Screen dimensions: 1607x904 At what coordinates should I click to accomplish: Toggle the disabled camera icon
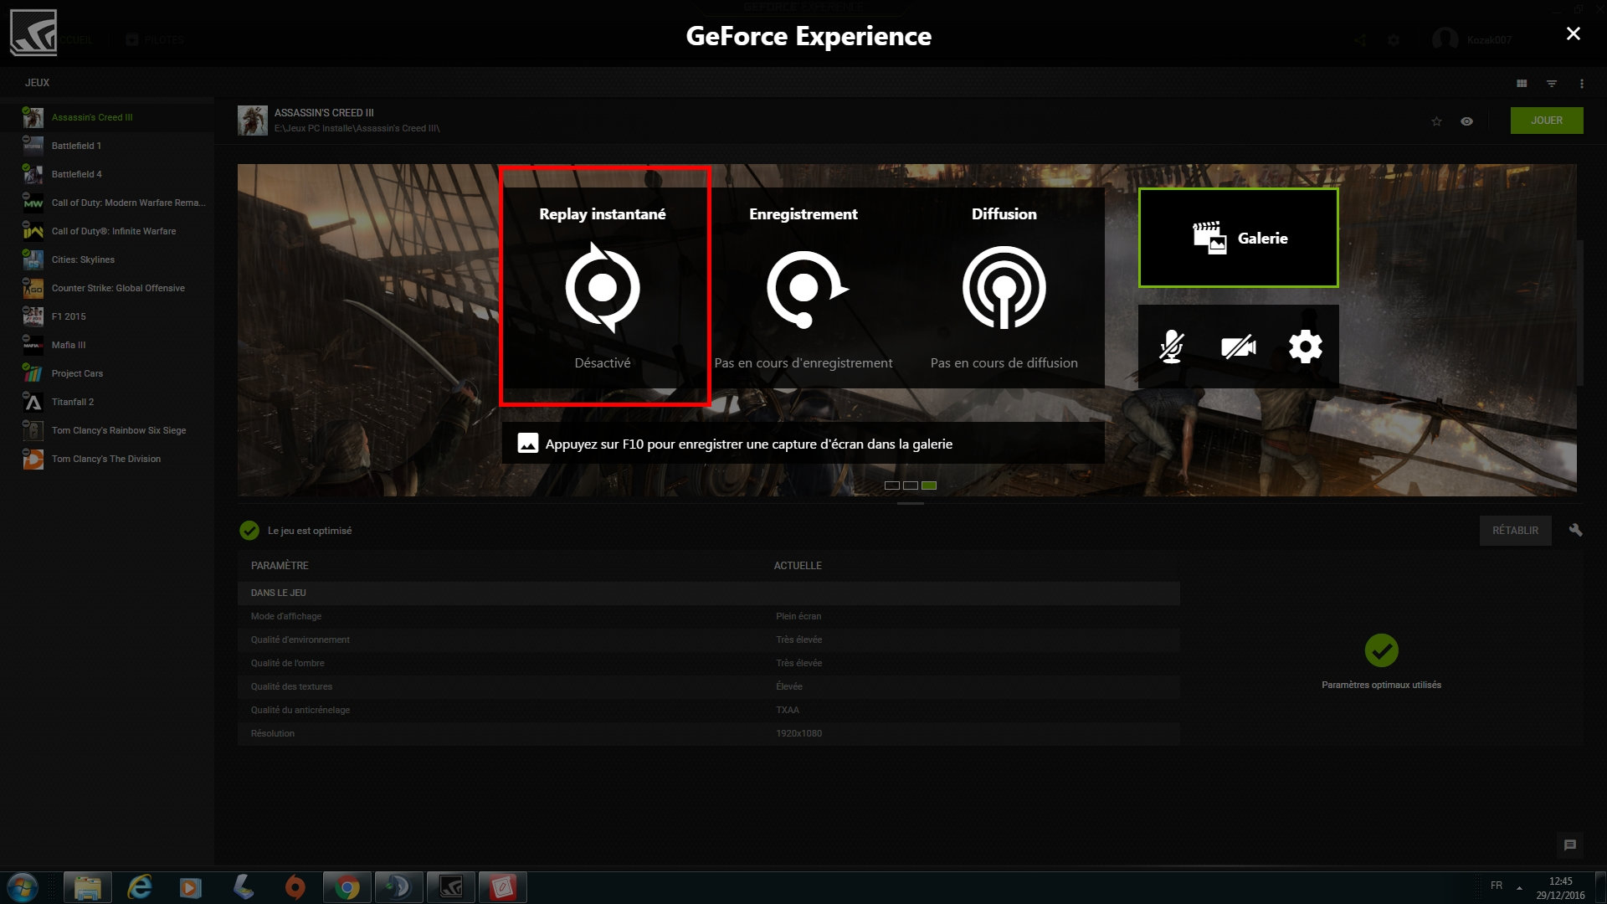pos(1238,347)
